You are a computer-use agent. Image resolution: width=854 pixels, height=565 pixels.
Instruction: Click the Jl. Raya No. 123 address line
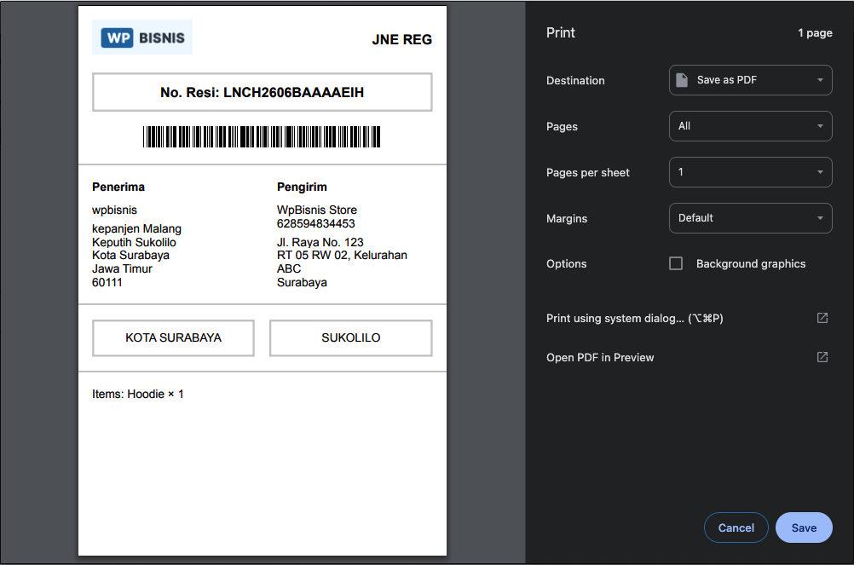[x=320, y=242]
